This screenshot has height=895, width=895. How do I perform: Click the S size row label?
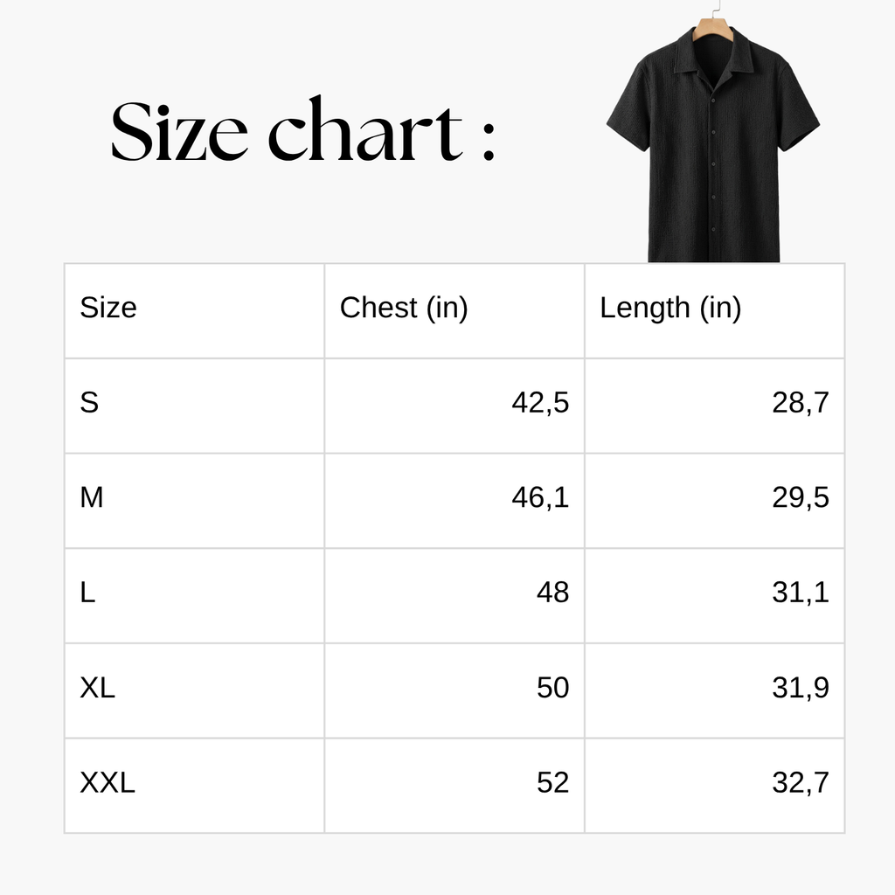point(89,402)
